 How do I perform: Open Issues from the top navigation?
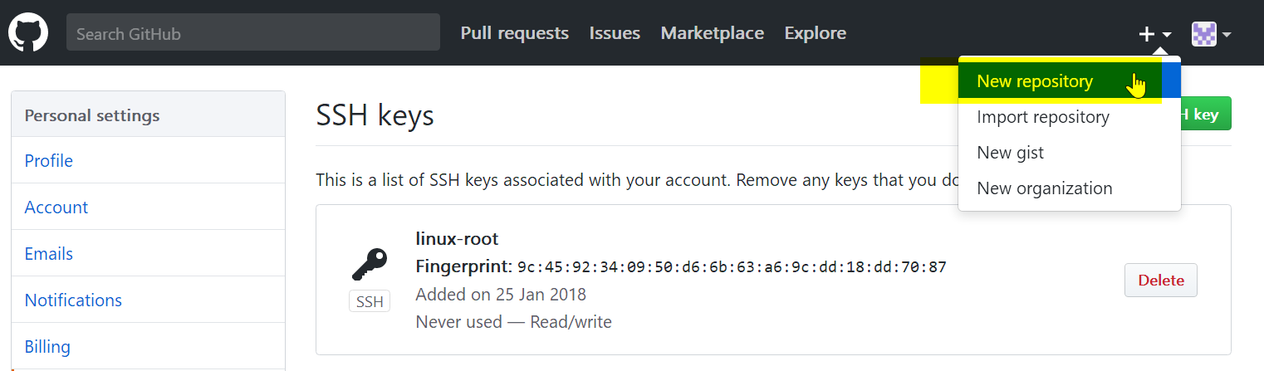[615, 33]
